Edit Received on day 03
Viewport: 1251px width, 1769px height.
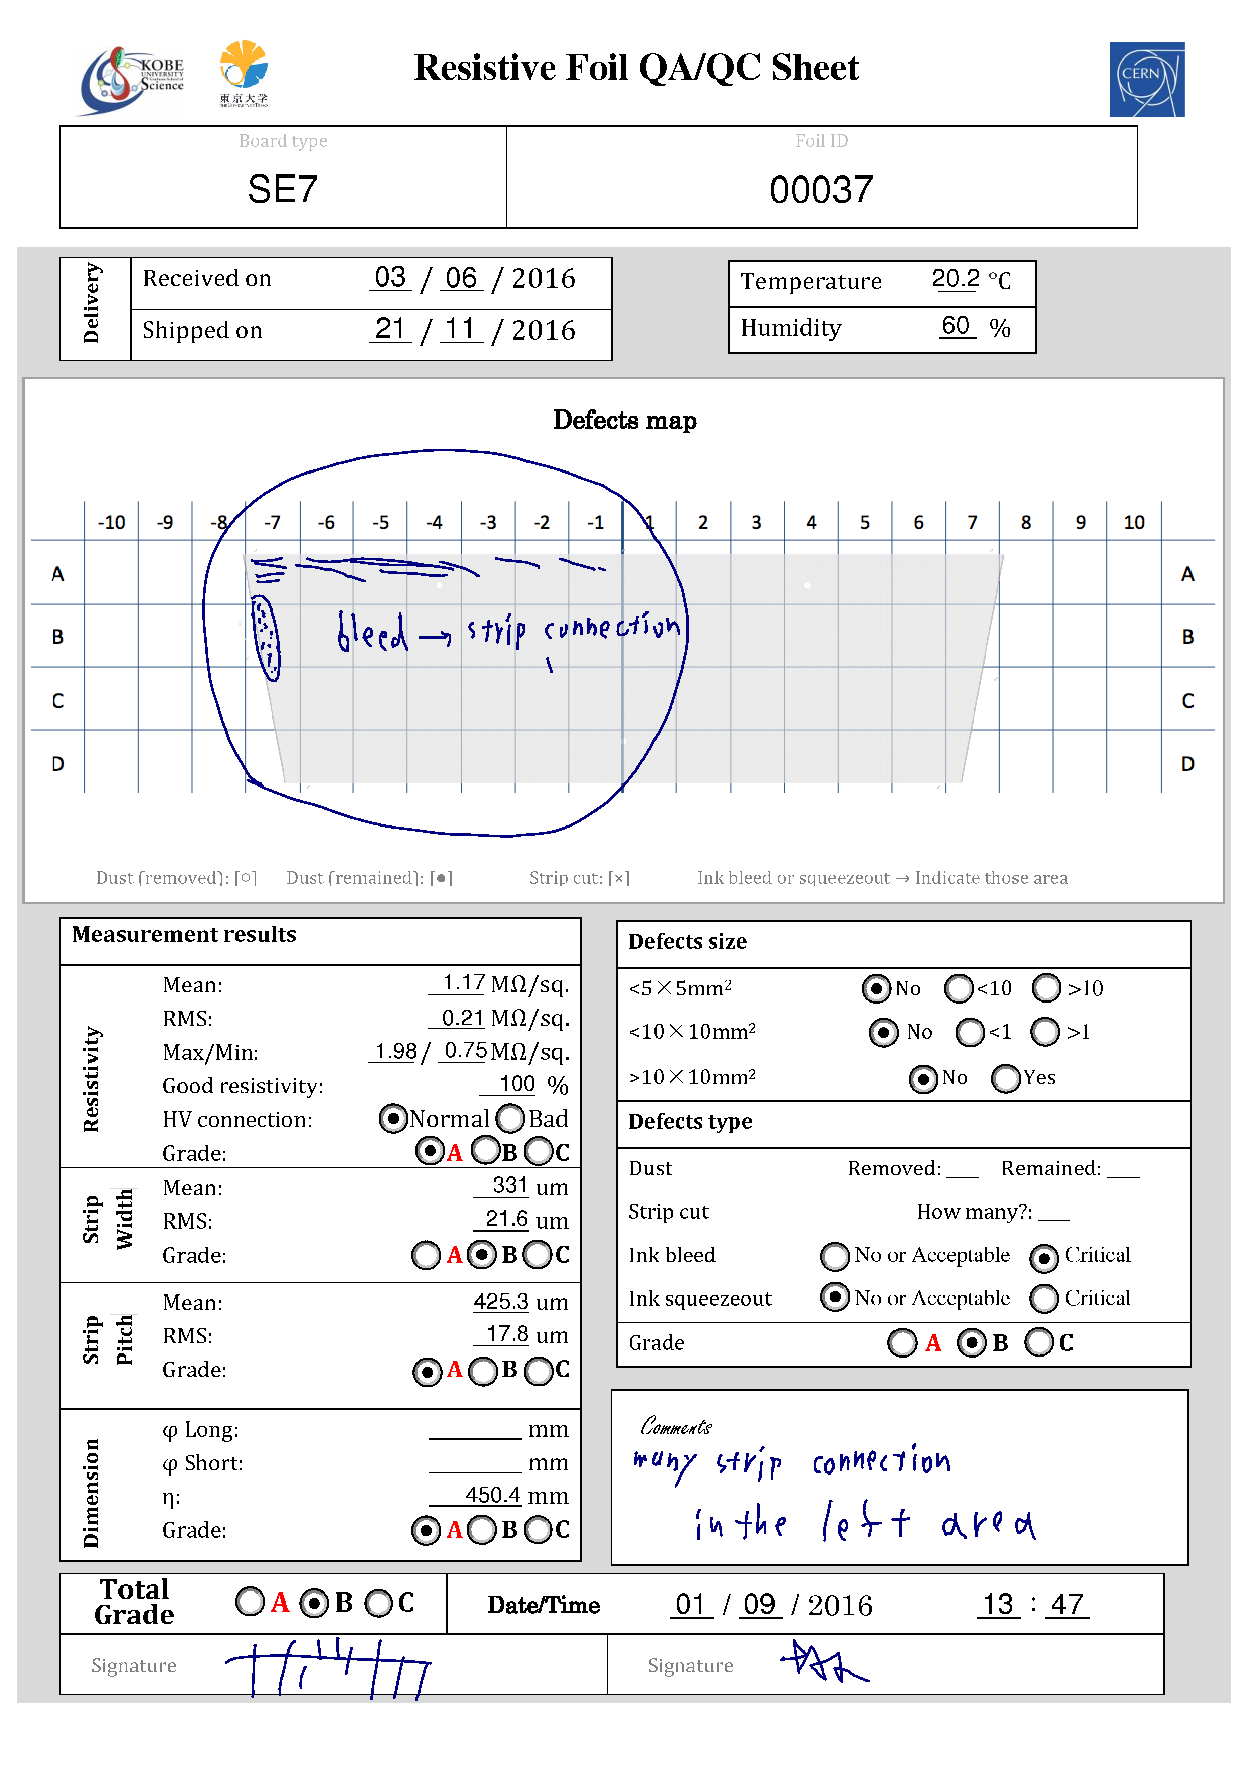coord(391,277)
